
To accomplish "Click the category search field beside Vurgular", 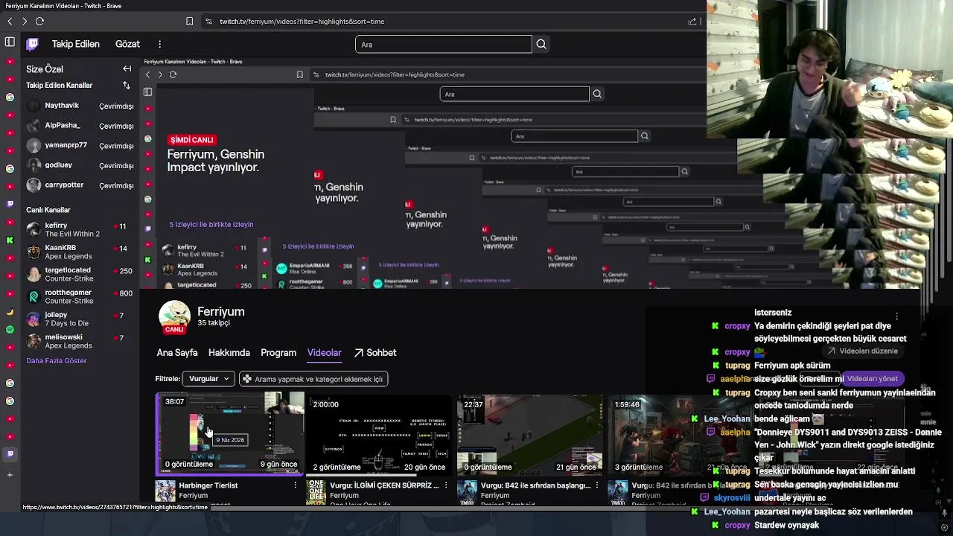I will pos(313,379).
